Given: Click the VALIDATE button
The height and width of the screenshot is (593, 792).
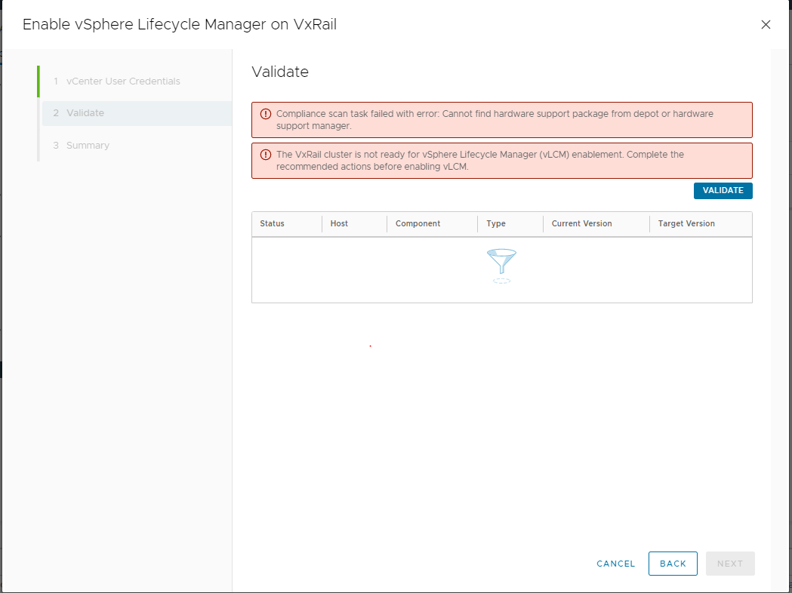Looking at the screenshot, I should [723, 190].
